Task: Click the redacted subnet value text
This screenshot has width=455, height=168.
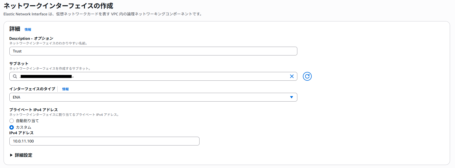Action: [x=46, y=76]
